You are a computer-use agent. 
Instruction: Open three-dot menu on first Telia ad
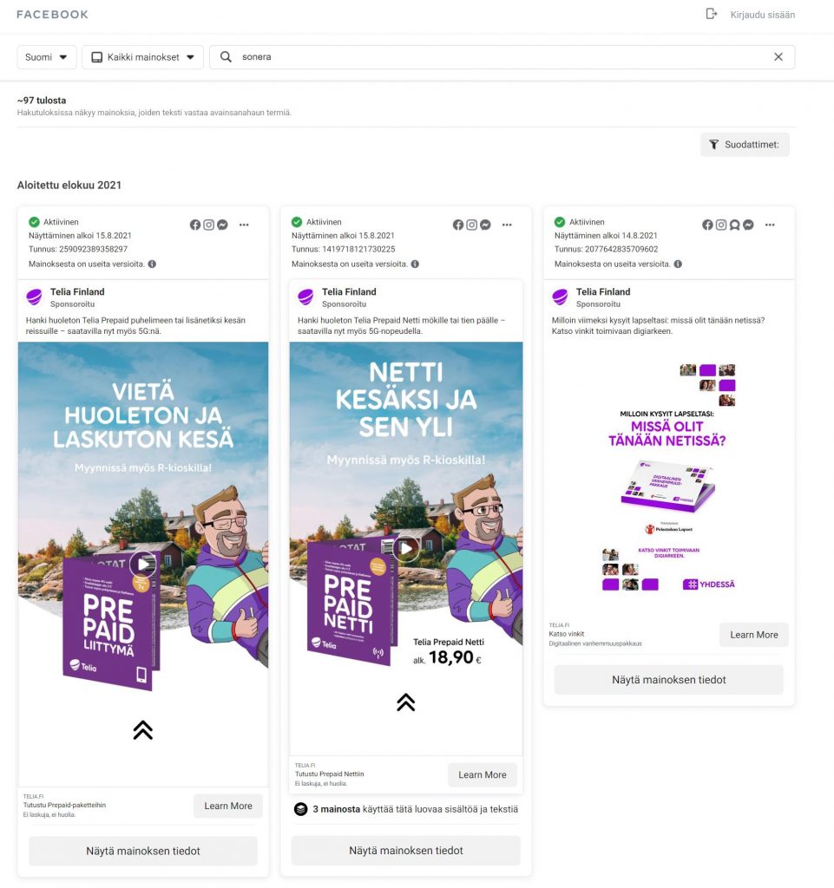pos(244,225)
